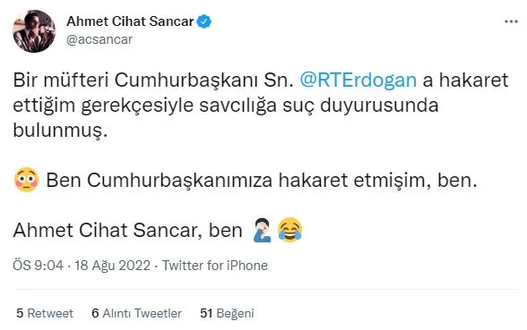View the 6 Alıntı Tweetler list
527x330 pixels.
136,313
